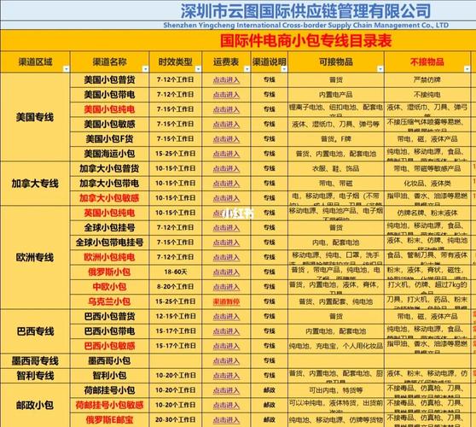Open 点击进入 link for 美国小包F货
Viewport: 476px width, 427px height.
[226, 139]
